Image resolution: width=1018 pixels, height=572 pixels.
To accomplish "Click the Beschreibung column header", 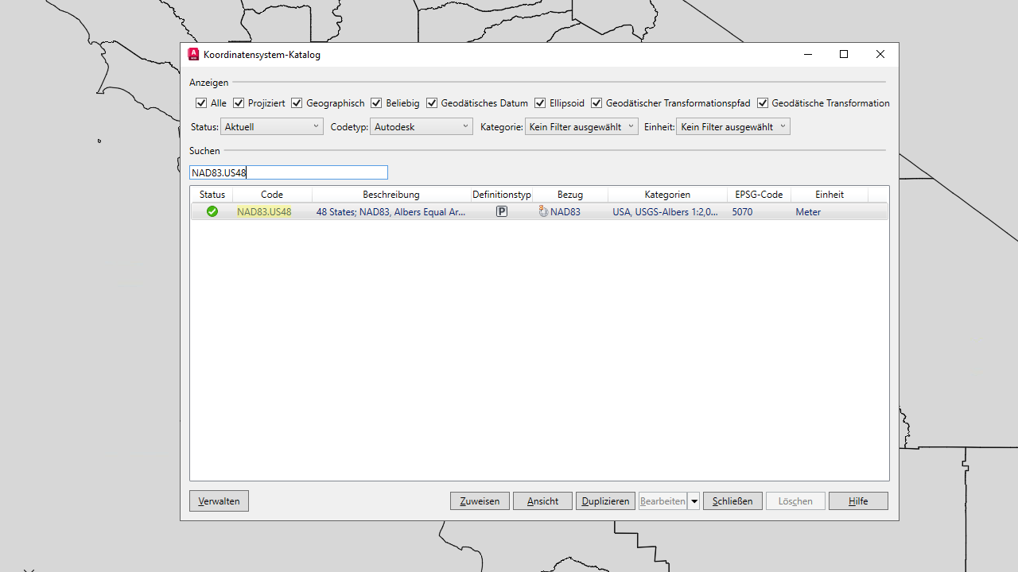I will click(391, 195).
